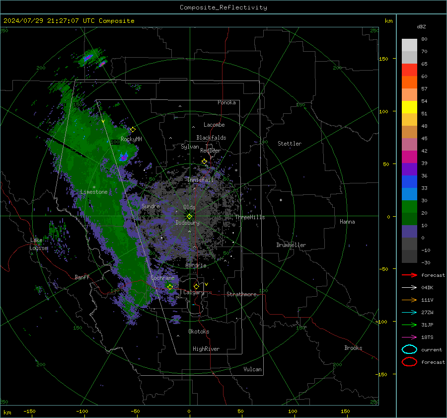Viewport: 447px width, 418px height.
Task: Select the lightest gray swatch below 80
Action: pos(409,45)
